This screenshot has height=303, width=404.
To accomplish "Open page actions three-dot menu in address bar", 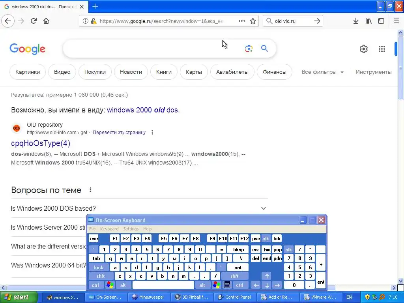I will coord(242,21).
